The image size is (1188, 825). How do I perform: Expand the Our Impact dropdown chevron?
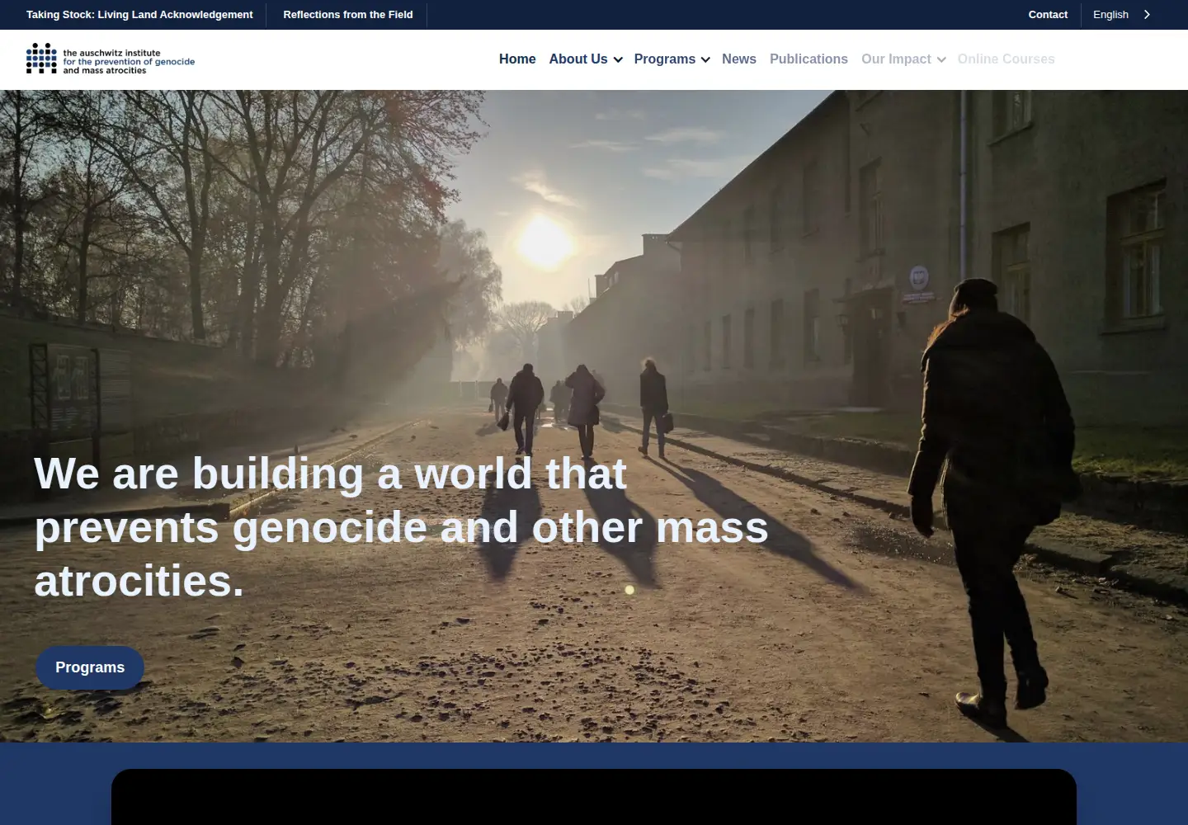[941, 60]
